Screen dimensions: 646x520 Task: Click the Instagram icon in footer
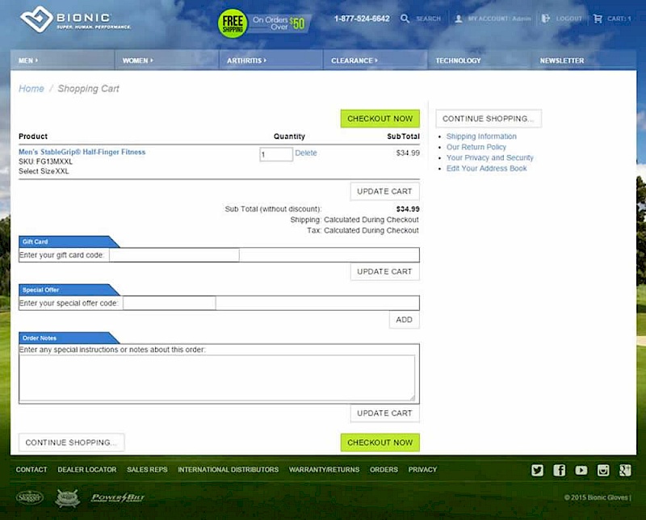click(603, 471)
